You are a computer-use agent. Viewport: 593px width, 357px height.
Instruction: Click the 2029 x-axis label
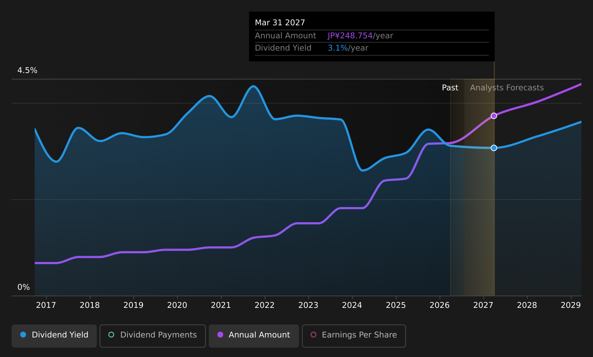point(571,305)
